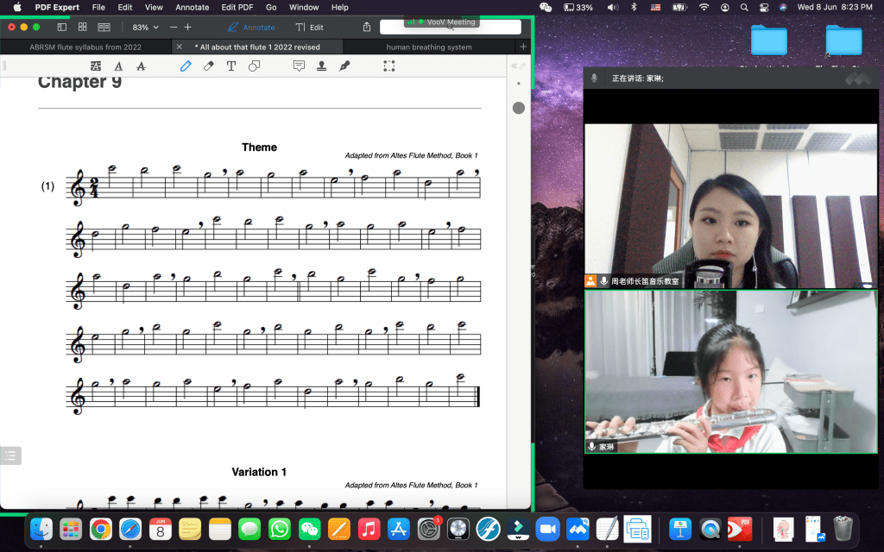The width and height of the screenshot is (884, 552).
Task: Activate the content selection marquee tool
Action: tap(388, 66)
